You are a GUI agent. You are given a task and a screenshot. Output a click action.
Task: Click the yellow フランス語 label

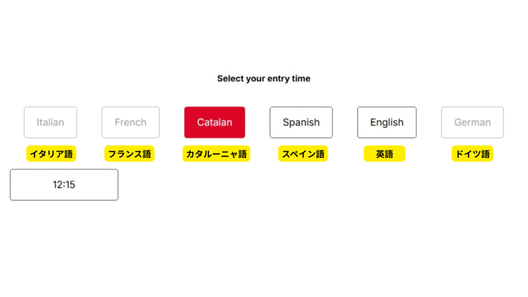[129, 154]
